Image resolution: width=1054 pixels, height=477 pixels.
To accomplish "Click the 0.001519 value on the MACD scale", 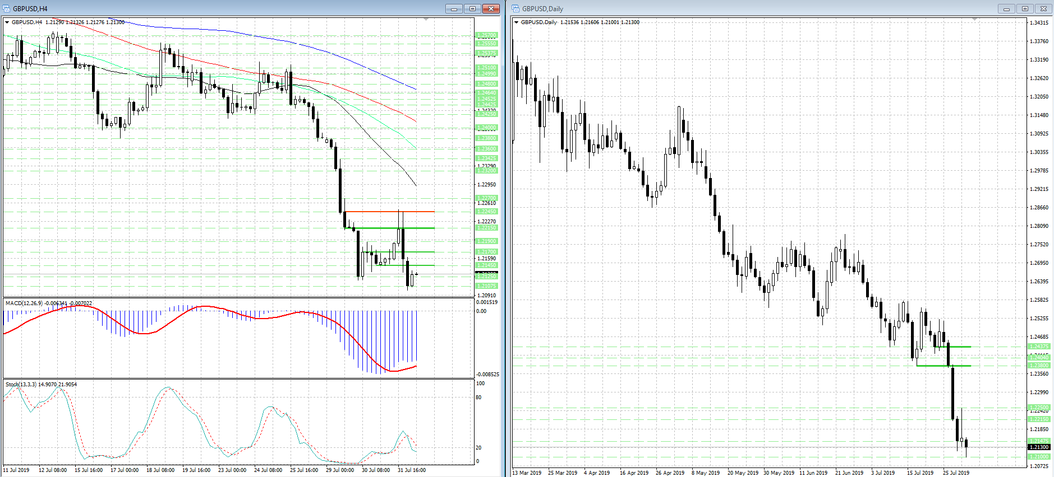I will click(x=487, y=302).
